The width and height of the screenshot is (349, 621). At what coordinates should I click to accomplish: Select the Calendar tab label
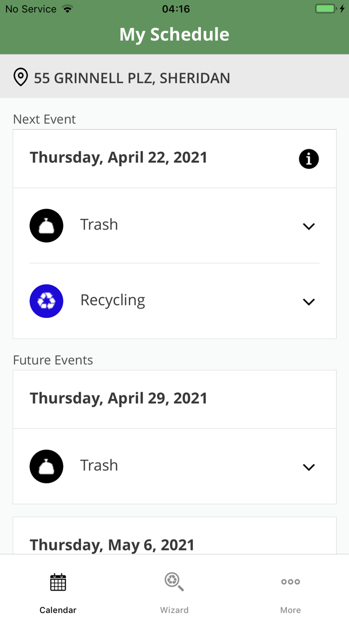coord(58,610)
